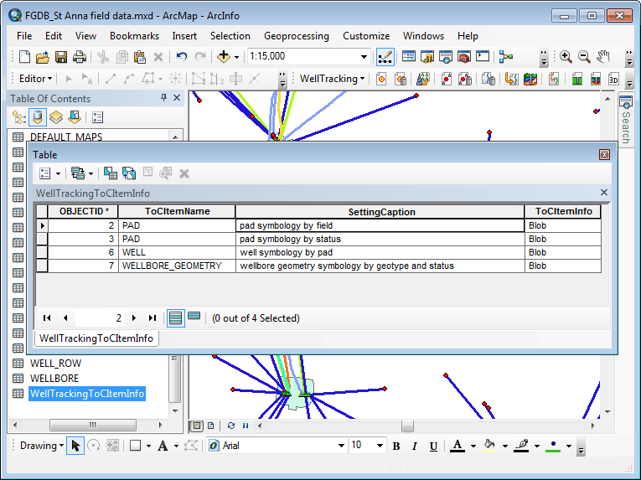Viewport: 641px width, 480px height.
Task: Click List By Selection icon
Action: pyautogui.click(x=75, y=117)
